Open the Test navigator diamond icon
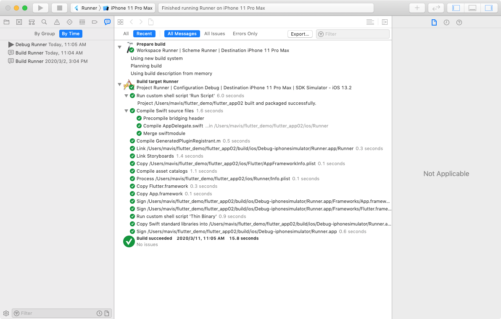The height and width of the screenshot is (319, 501). pos(69,22)
